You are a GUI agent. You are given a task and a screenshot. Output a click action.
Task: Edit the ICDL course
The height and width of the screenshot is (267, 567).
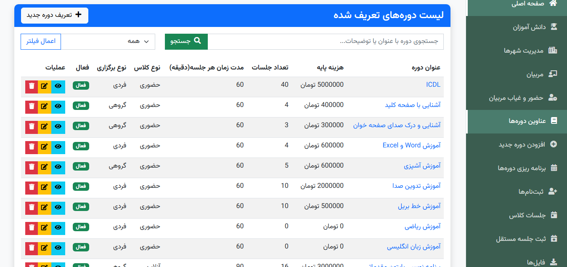click(x=45, y=87)
